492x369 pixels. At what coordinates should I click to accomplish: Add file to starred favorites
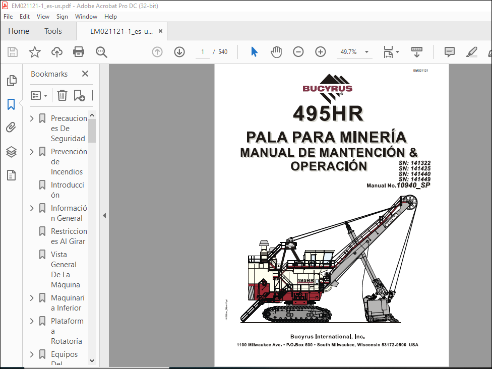coord(34,52)
